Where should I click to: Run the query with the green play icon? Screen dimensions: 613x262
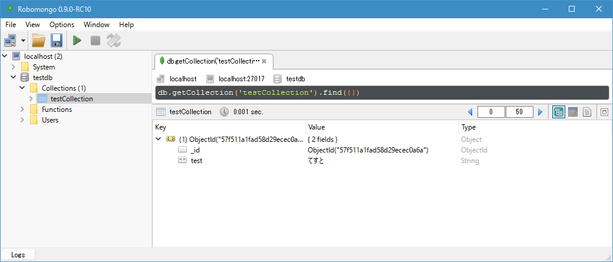pyautogui.click(x=77, y=40)
